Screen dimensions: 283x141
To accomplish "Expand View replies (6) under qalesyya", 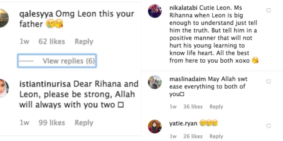I will click(x=69, y=61).
